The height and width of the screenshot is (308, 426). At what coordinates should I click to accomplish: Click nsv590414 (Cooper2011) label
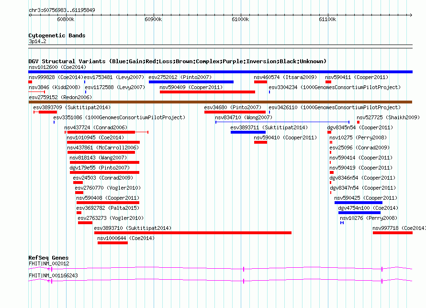point(361,158)
